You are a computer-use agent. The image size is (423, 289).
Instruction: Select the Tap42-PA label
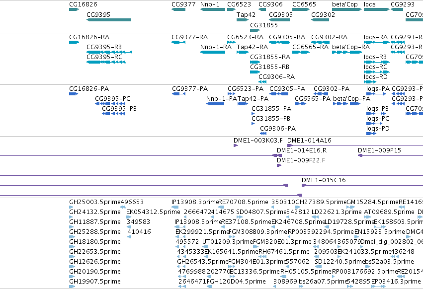(x=253, y=99)
